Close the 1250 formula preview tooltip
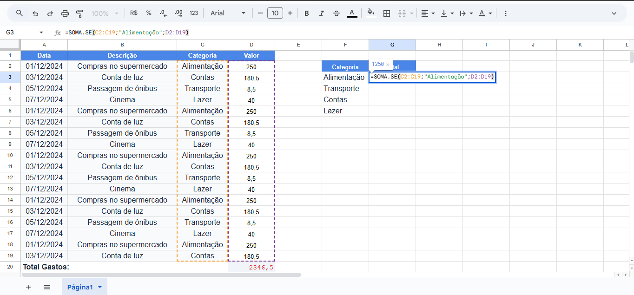This screenshot has height=295, width=634. click(x=388, y=65)
